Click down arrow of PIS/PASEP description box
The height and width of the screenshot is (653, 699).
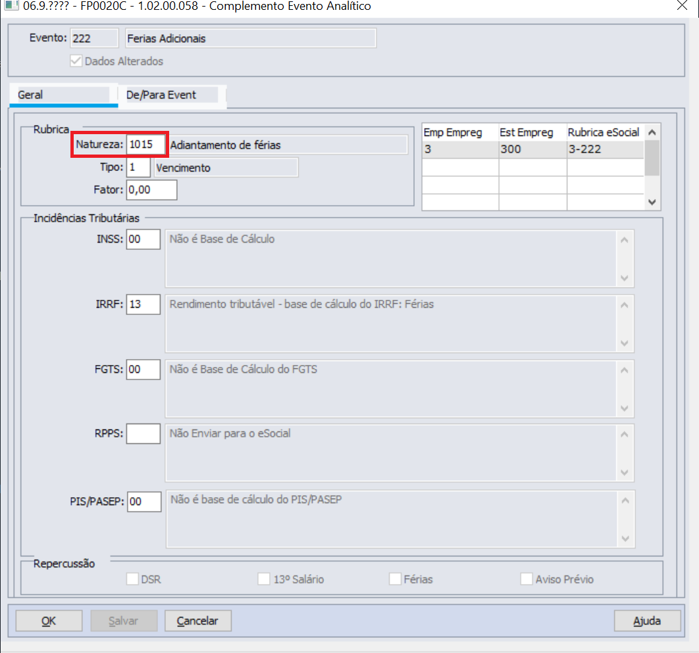click(x=625, y=539)
